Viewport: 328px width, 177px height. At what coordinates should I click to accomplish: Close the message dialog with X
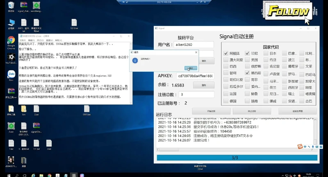click(x=196, y=52)
